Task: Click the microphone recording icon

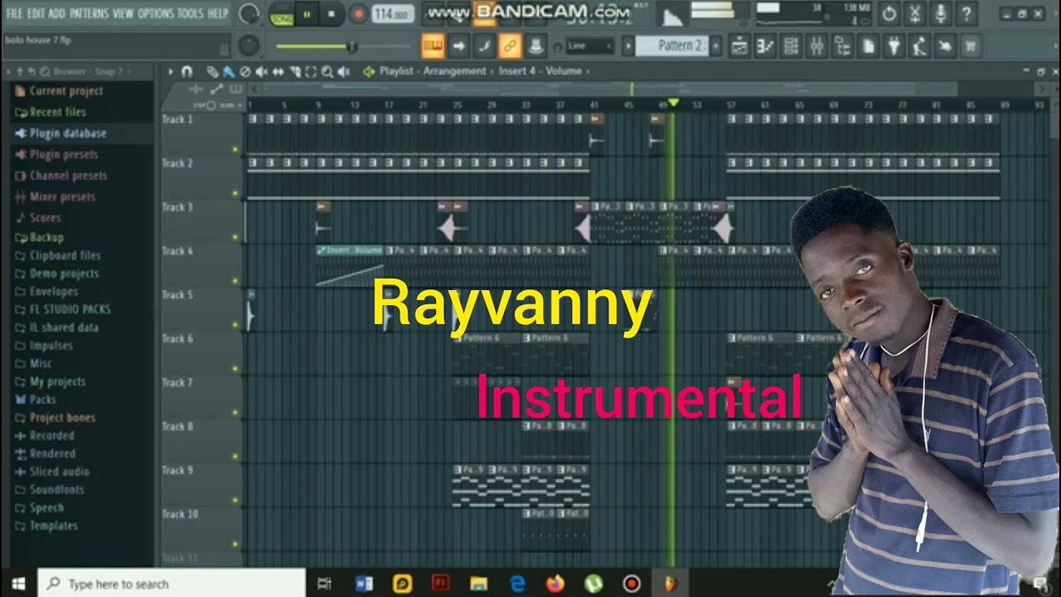Action: [x=941, y=13]
